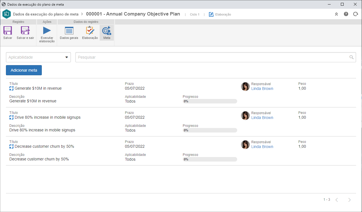Click the help question mark icon
362x212 pixels.
point(346,14)
